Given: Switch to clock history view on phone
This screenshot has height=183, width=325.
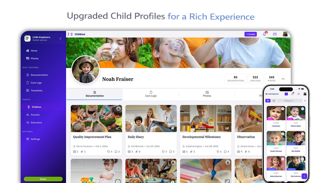Looking at the screenshot, I should pos(274,101).
